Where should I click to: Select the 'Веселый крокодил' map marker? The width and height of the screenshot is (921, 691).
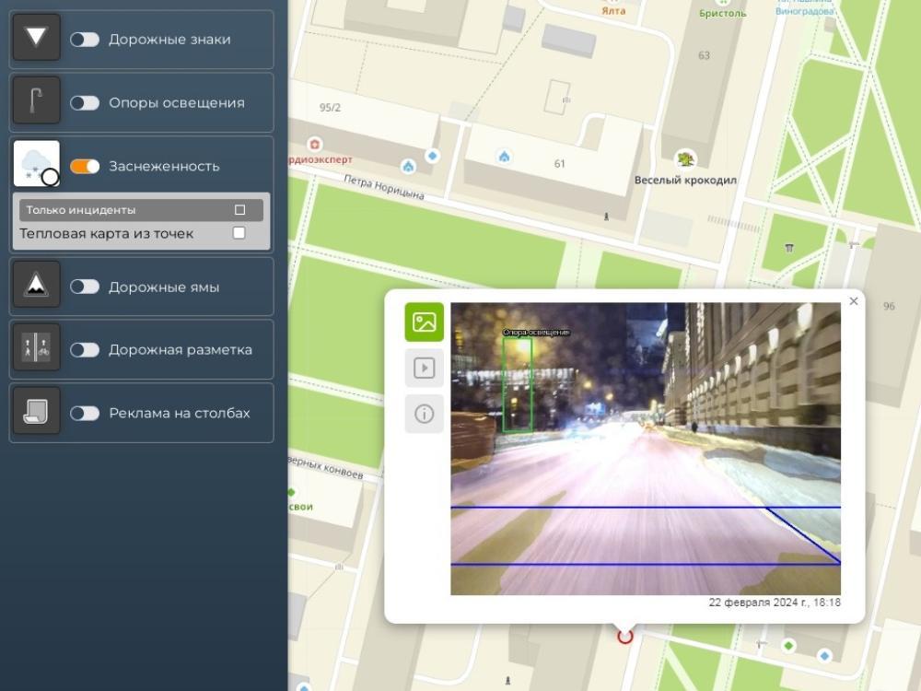click(x=685, y=158)
